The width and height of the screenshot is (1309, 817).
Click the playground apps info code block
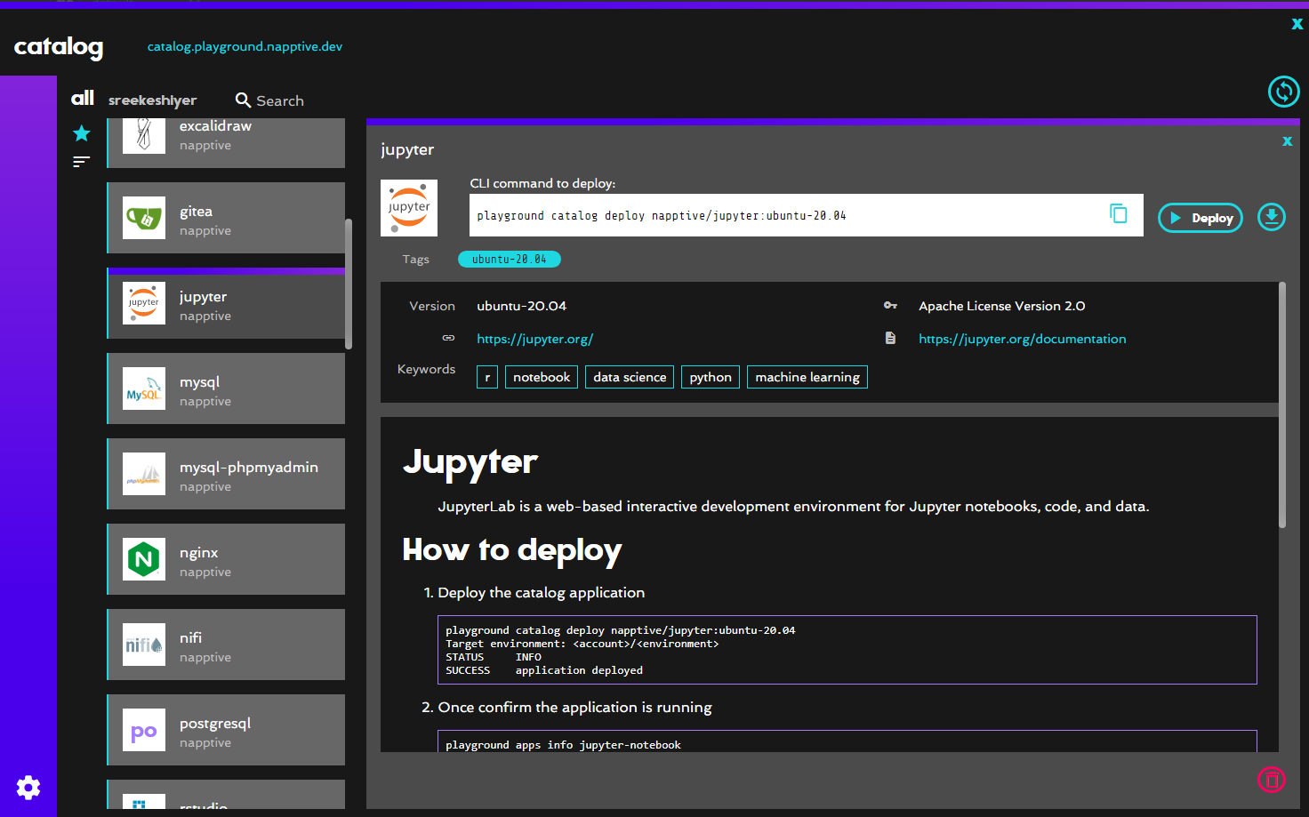(x=847, y=741)
